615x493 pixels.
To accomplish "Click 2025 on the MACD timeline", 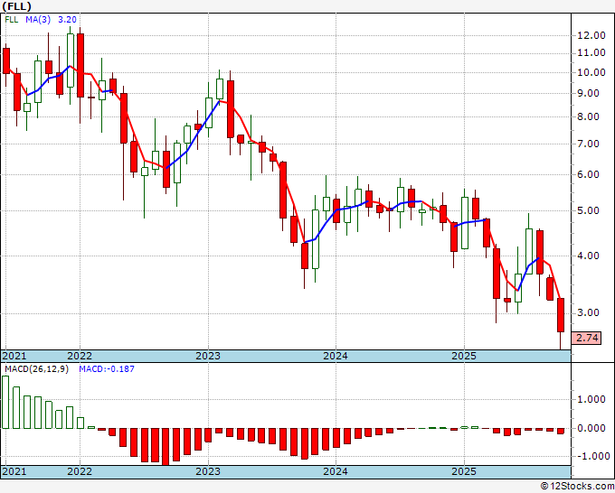I will click(x=464, y=471).
